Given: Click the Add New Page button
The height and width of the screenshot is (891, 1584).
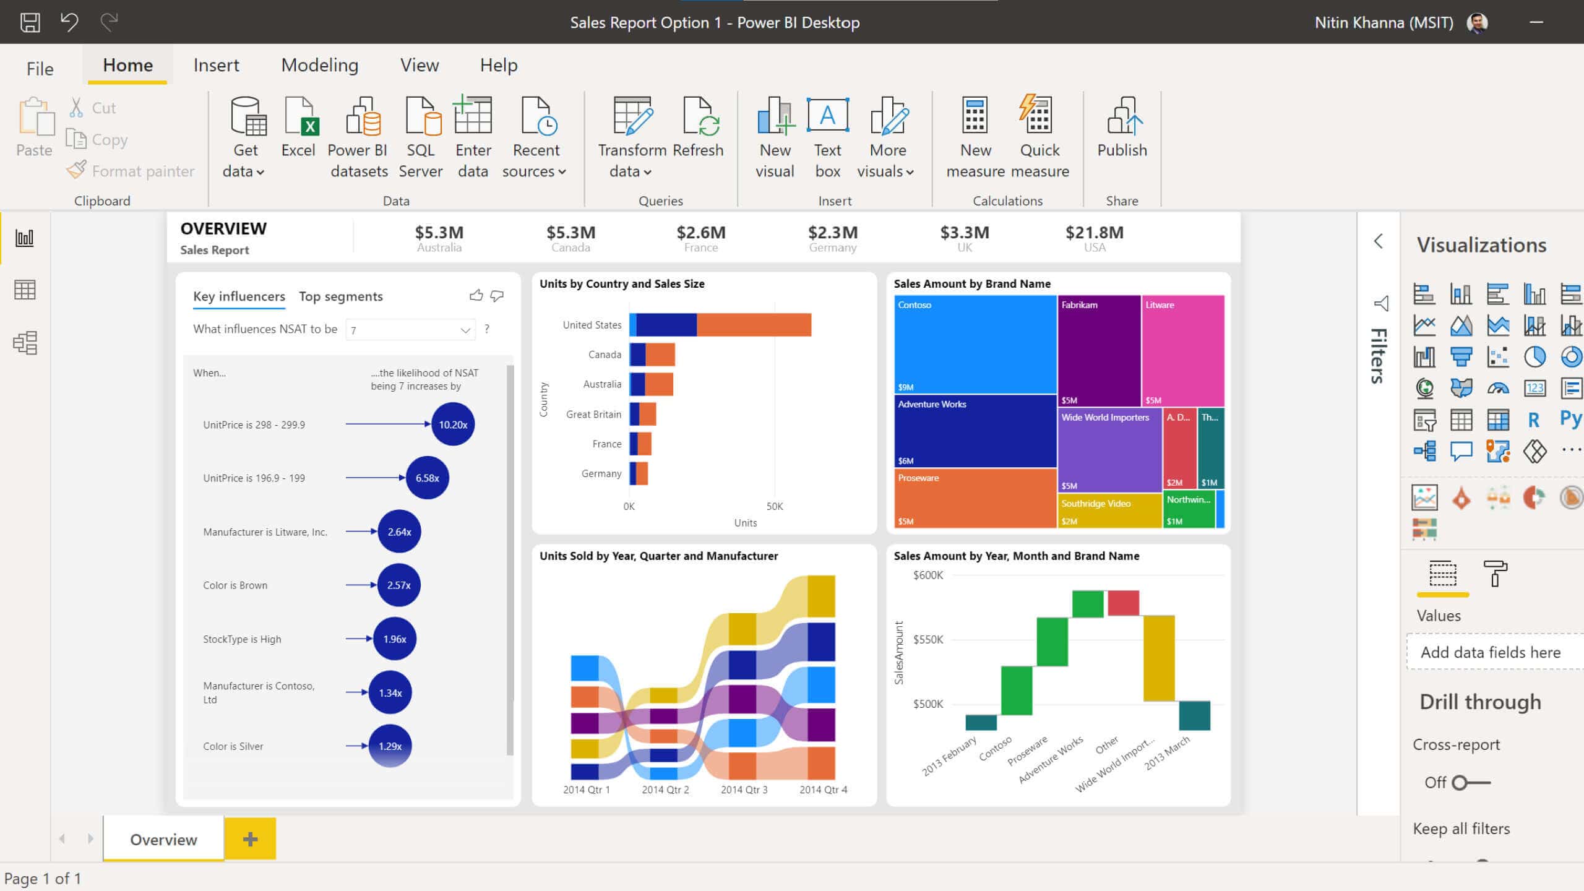Looking at the screenshot, I should [x=249, y=839].
